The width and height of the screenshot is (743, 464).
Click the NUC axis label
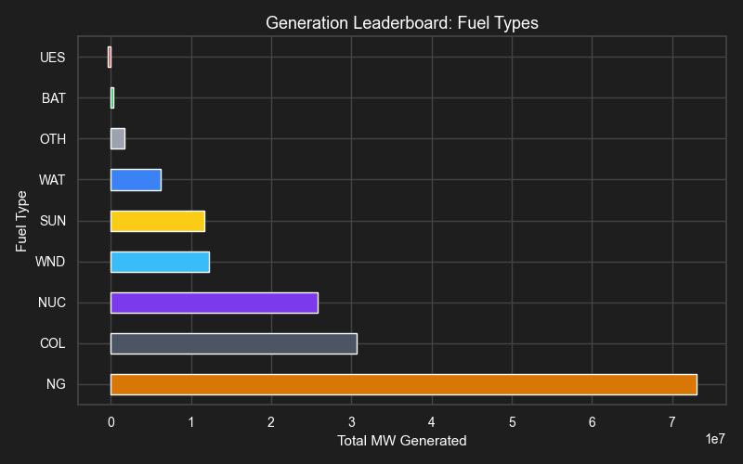pyautogui.click(x=52, y=303)
